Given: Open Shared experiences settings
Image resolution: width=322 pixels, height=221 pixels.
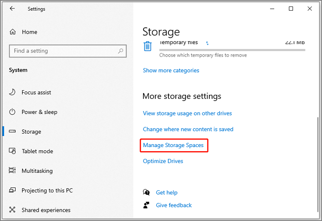Looking at the screenshot, I should point(46,210).
